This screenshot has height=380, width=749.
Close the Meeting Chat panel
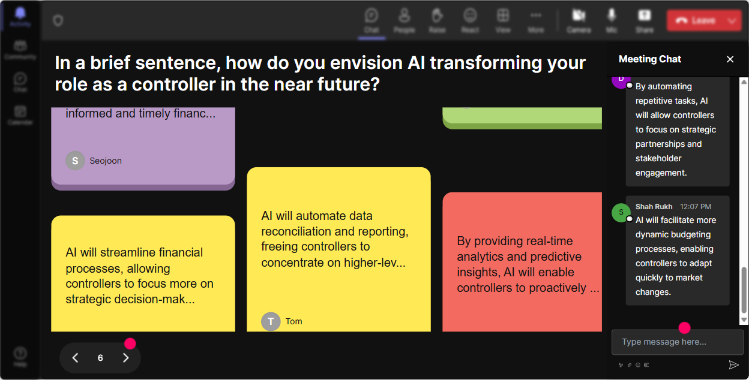730,59
